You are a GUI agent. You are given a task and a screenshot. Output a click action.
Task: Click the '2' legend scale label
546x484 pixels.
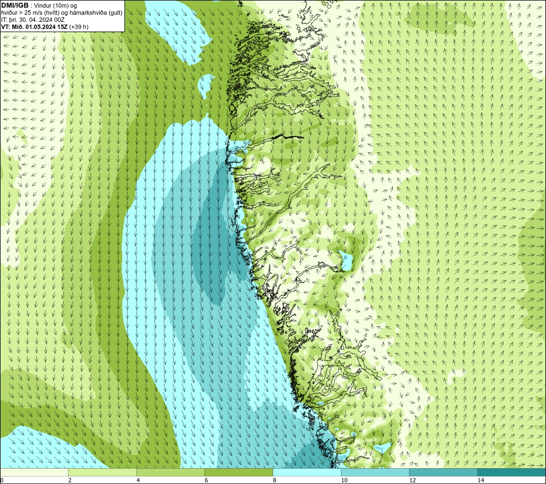coord(70,481)
